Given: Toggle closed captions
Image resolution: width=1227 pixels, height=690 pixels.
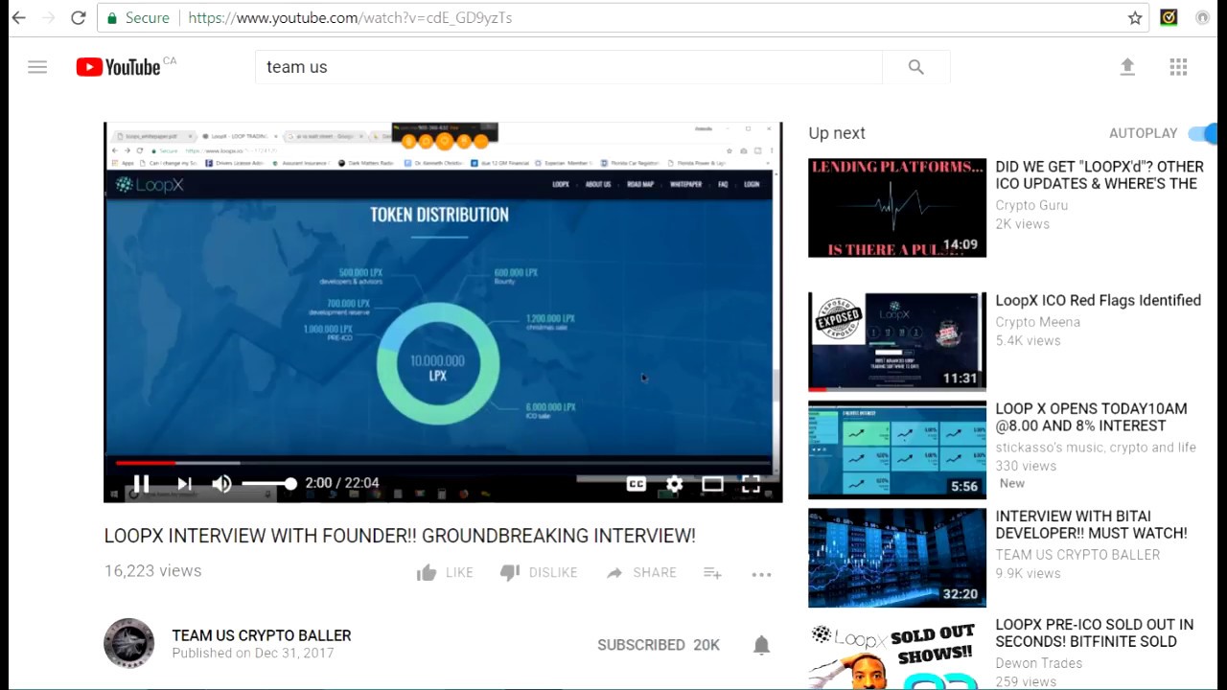Looking at the screenshot, I should pos(636,484).
